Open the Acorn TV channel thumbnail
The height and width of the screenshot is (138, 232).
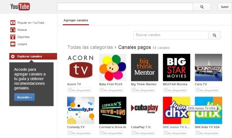81,68
